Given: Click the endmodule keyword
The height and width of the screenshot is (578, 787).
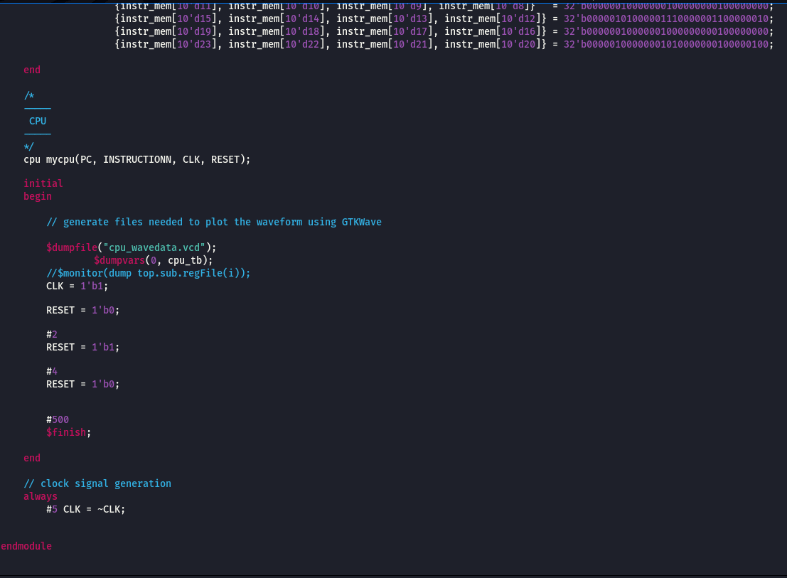Looking at the screenshot, I should (x=26, y=546).
